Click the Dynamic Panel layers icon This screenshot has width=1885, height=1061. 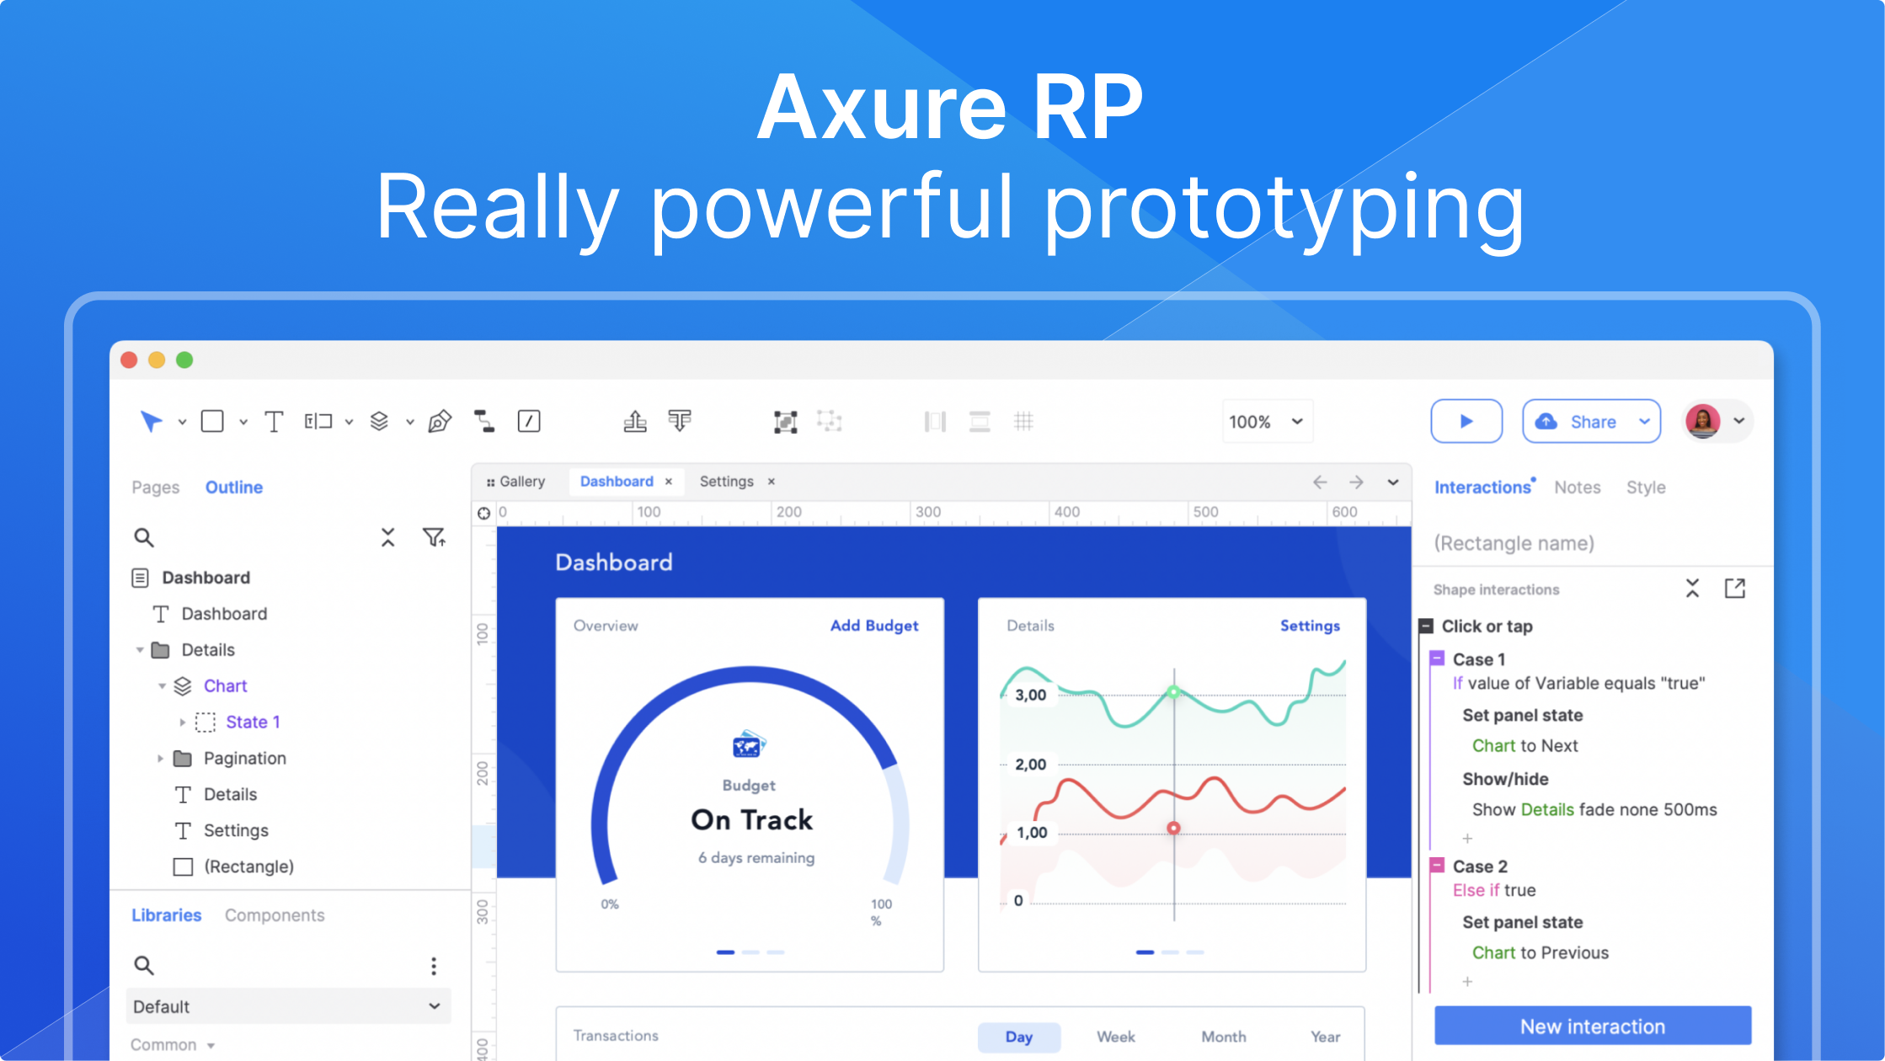click(379, 421)
